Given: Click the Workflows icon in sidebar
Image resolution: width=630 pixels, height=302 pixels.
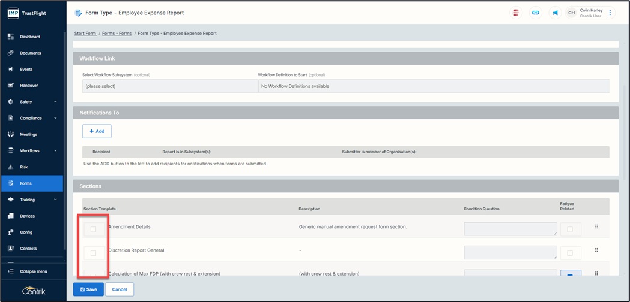Looking at the screenshot, I should click(x=11, y=151).
